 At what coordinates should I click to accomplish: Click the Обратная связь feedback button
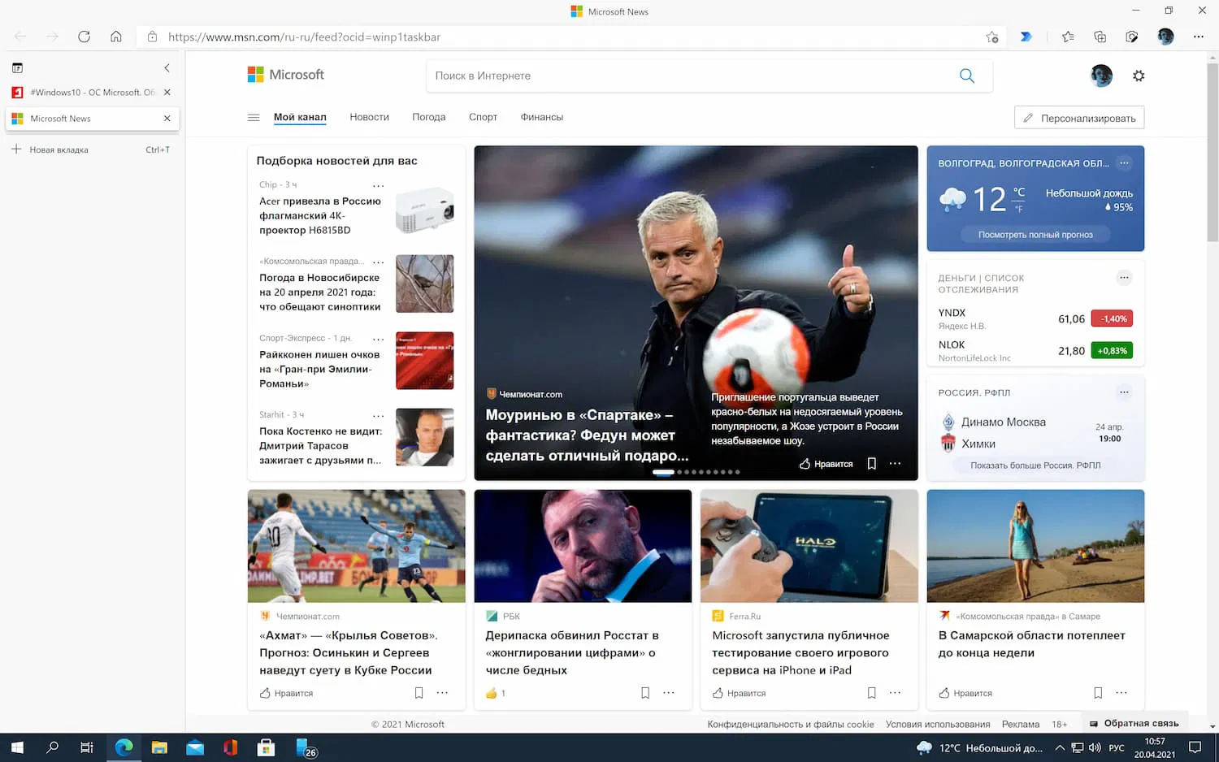pyautogui.click(x=1134, y=723)
